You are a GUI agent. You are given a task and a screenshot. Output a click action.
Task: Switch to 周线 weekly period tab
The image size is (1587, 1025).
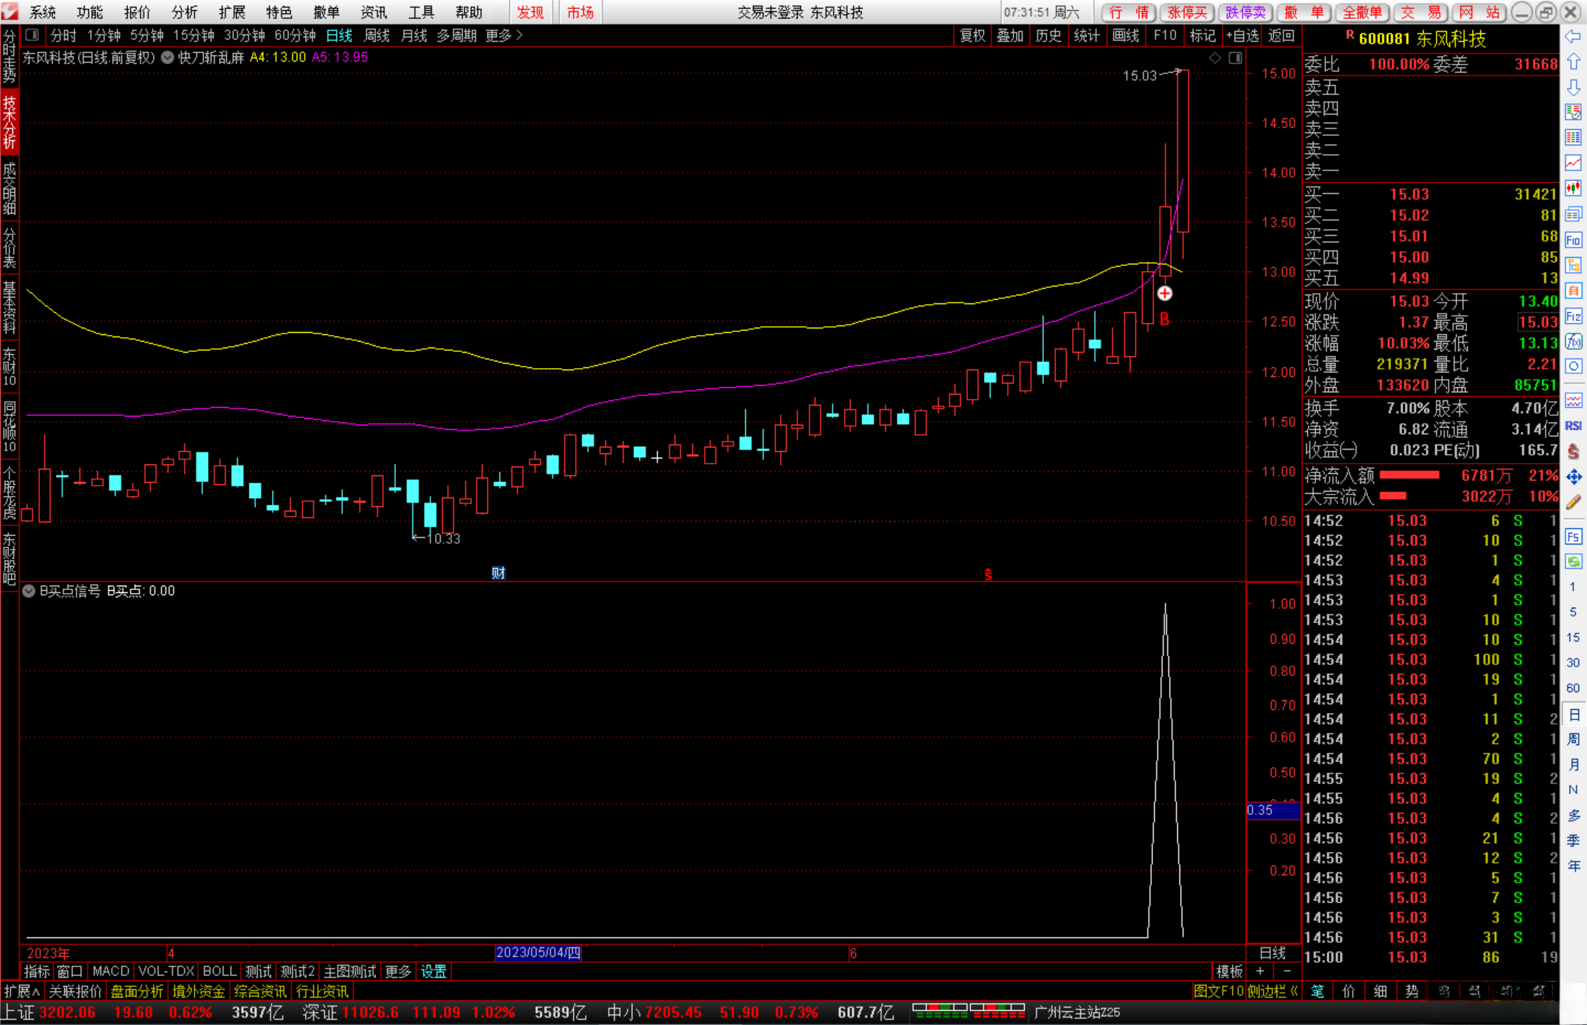point(377,35)
